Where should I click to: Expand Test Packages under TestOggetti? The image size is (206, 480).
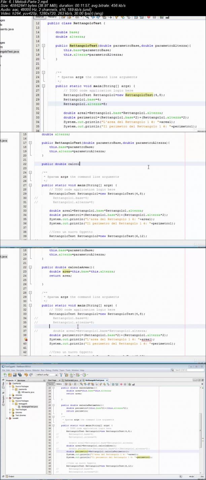click(10, 409)
